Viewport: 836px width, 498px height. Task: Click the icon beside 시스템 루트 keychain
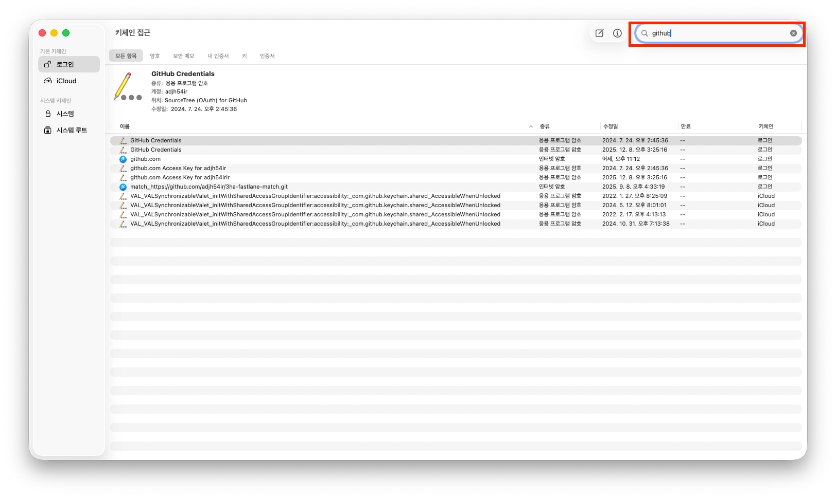coord(48,130)
